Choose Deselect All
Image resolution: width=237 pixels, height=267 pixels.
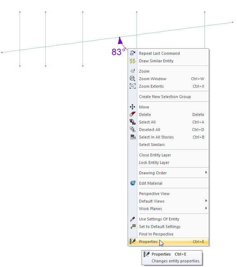pos(168,130)
